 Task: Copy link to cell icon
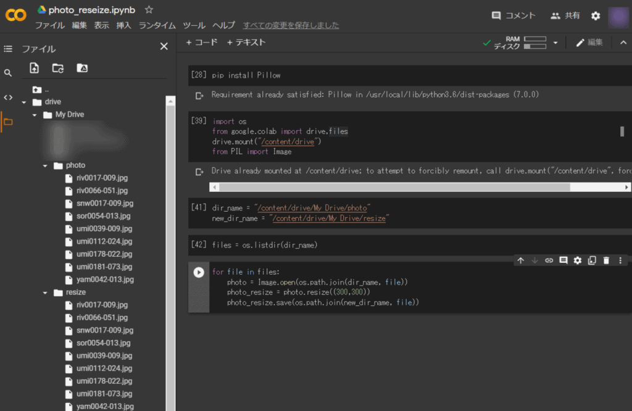click(549, 260)
